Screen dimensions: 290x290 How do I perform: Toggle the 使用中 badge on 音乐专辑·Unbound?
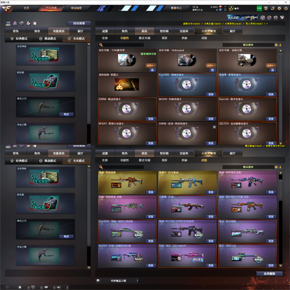pos(211,66)
